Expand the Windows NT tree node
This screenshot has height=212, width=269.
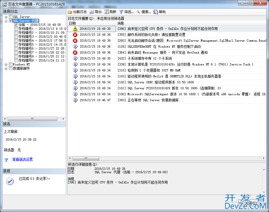[x=6, y=65]
